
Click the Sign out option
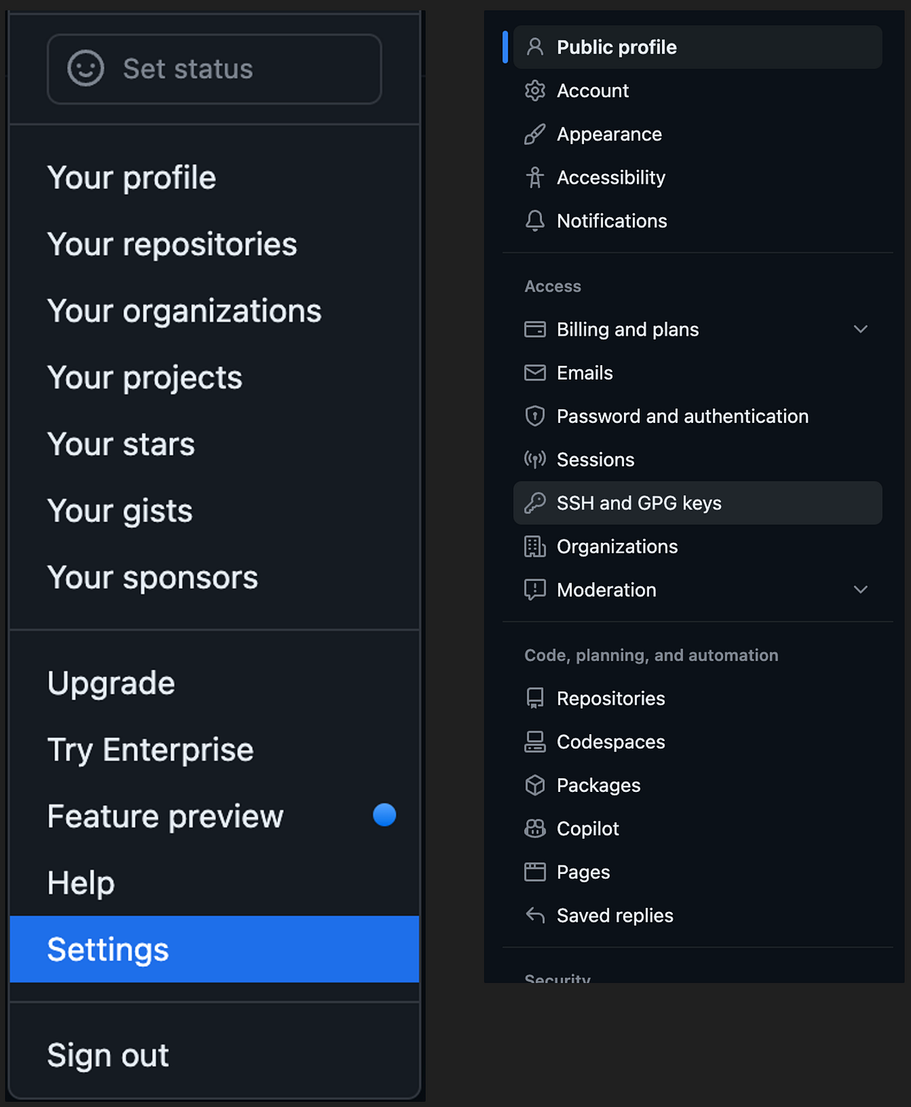pyautogui.click(x=108, y=1055)
